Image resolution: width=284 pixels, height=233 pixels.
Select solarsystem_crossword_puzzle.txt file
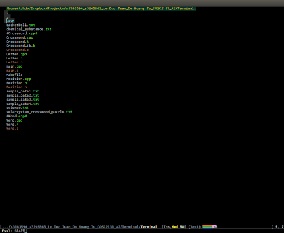(x=39, y=112)
